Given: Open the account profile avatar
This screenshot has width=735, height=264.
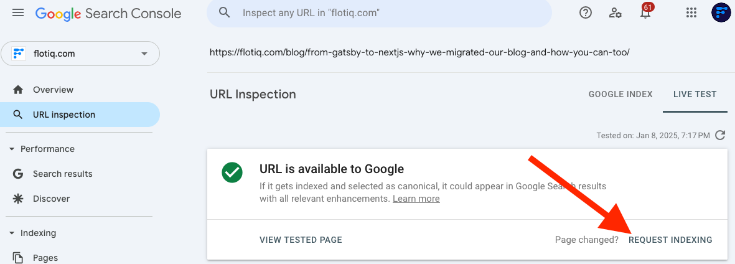Looking at the screenshot, I should point(721,12).
